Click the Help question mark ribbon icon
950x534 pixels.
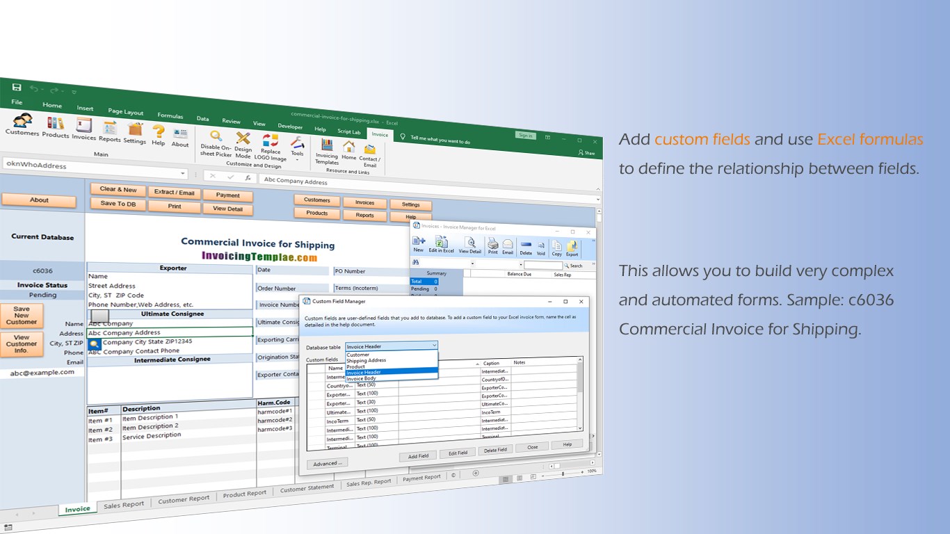pyautogui.click(x=159, y=135)
